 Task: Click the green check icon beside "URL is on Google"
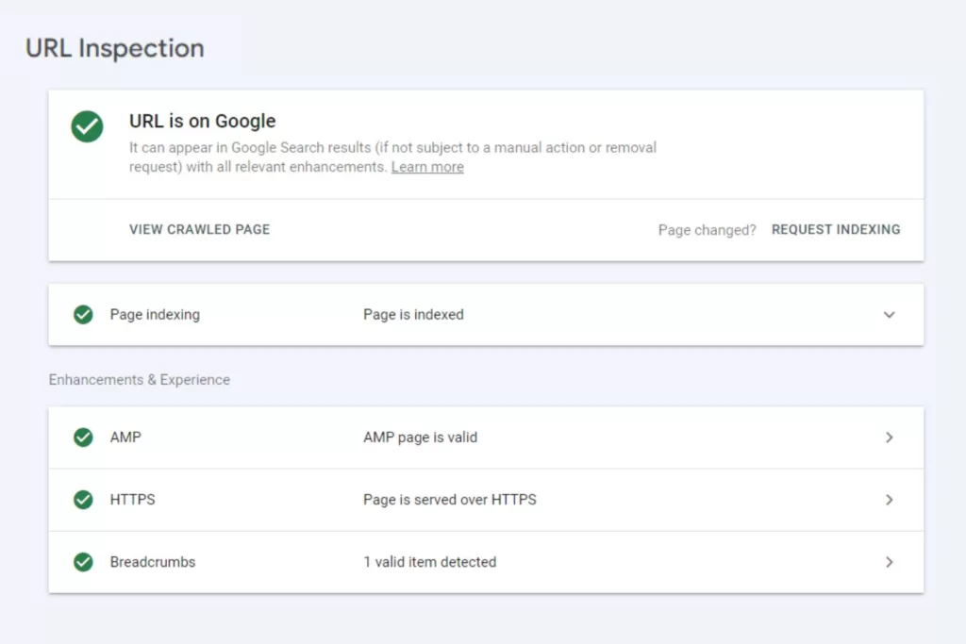pos(86,127)
